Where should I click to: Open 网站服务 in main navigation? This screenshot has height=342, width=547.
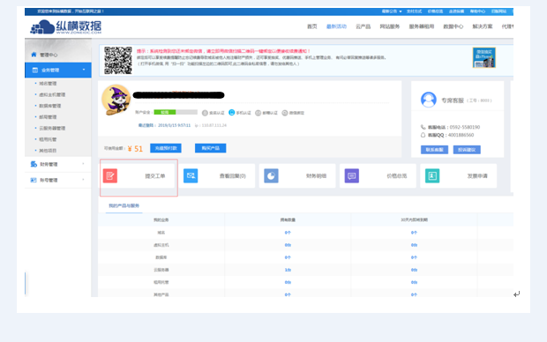pos(390,26)
